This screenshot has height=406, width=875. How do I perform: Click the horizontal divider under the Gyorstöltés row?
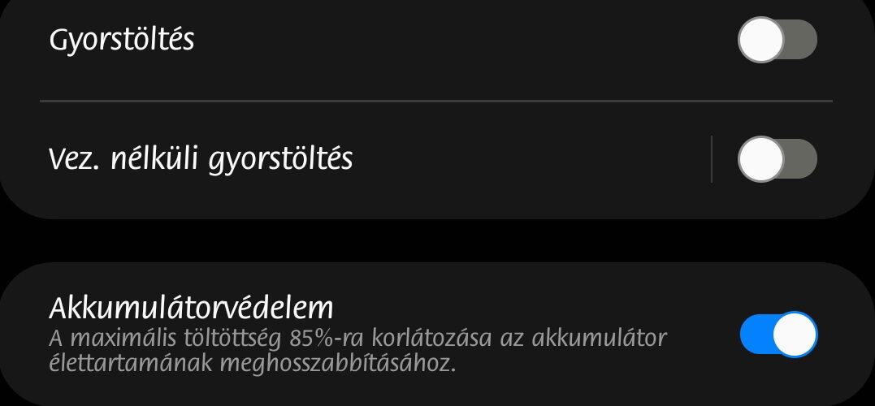pos(436,101)
